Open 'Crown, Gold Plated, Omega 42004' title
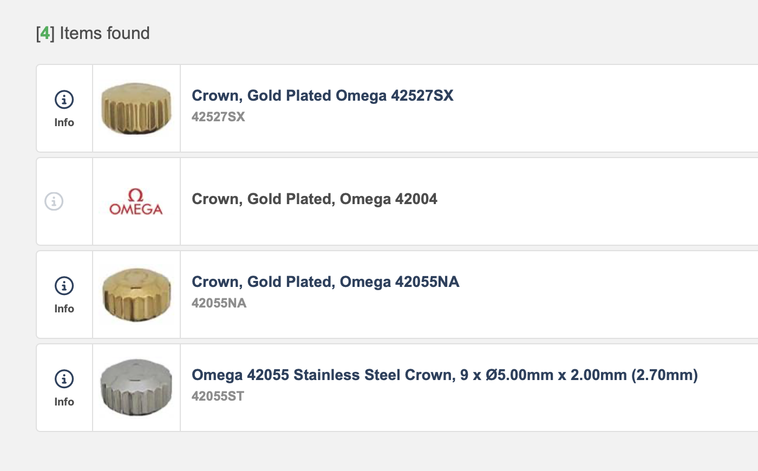The image size is (758, 471). pyautogui.click(x=314, y=199)
